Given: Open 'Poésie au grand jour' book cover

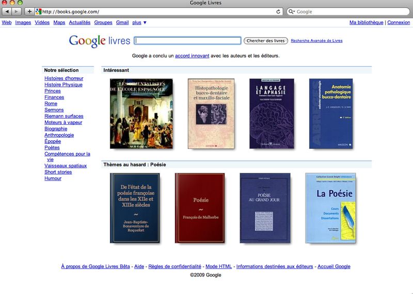Looking at the screenshot, I should click(x=265, y=208).
